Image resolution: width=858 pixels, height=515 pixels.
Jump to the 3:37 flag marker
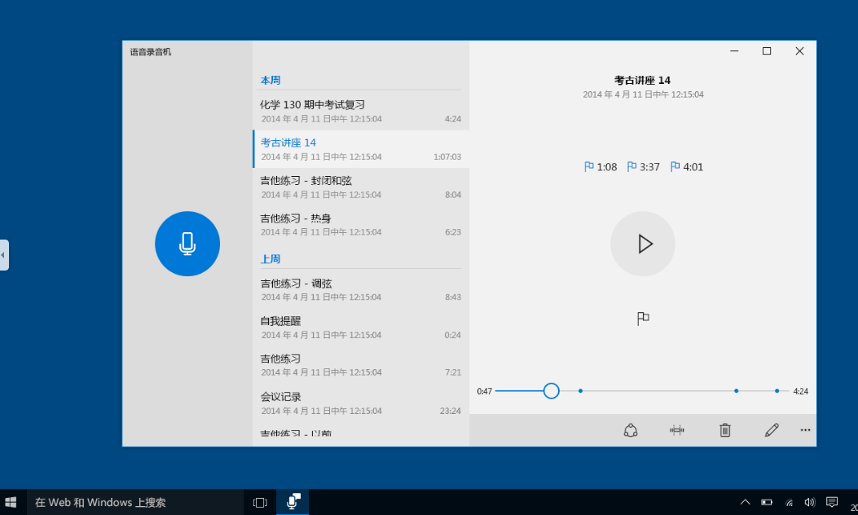[x=643, y=167]
